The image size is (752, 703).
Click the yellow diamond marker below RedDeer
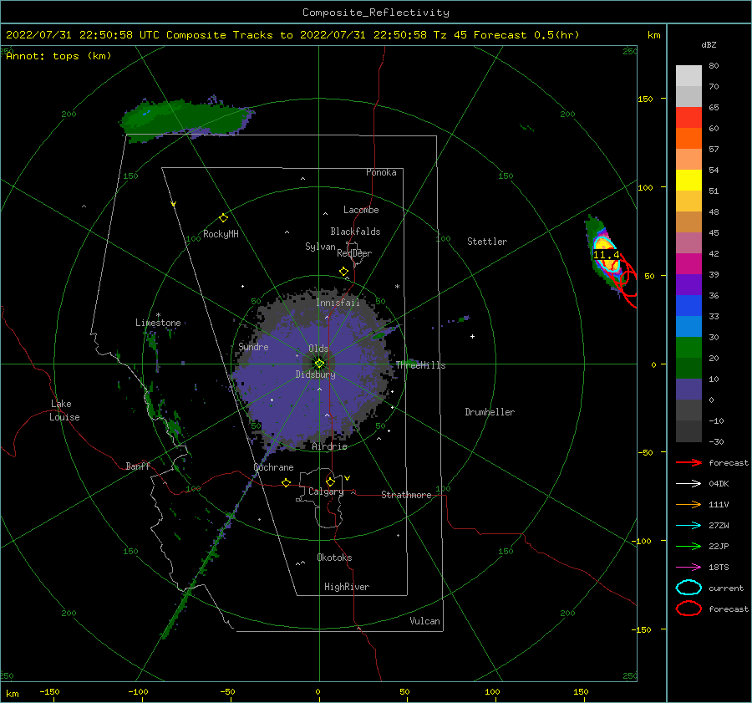[343, 272]
